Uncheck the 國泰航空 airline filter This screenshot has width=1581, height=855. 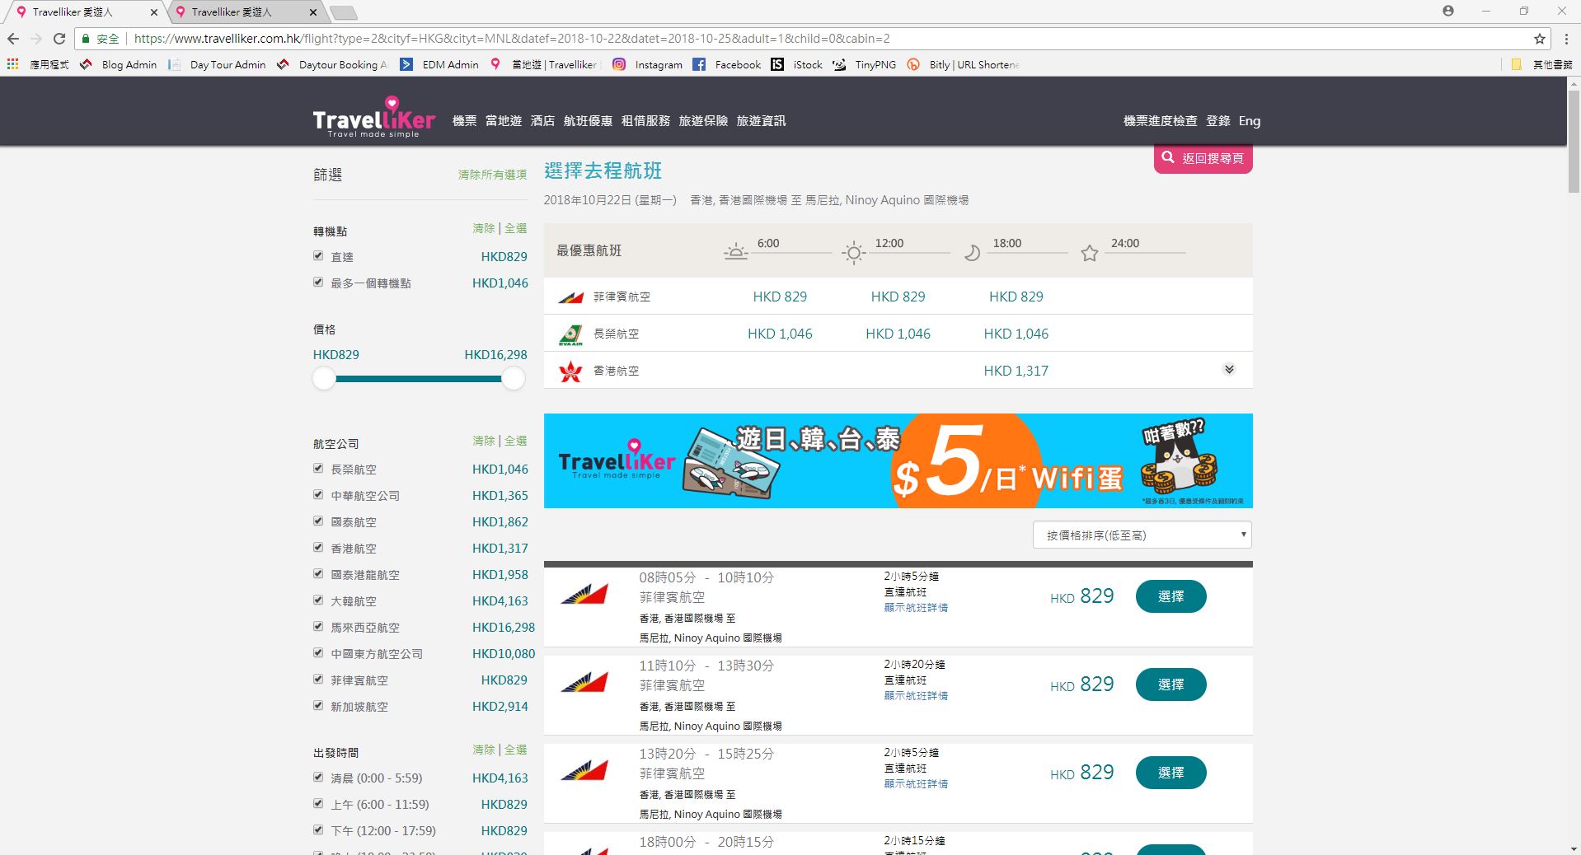(x=318, y=521)
